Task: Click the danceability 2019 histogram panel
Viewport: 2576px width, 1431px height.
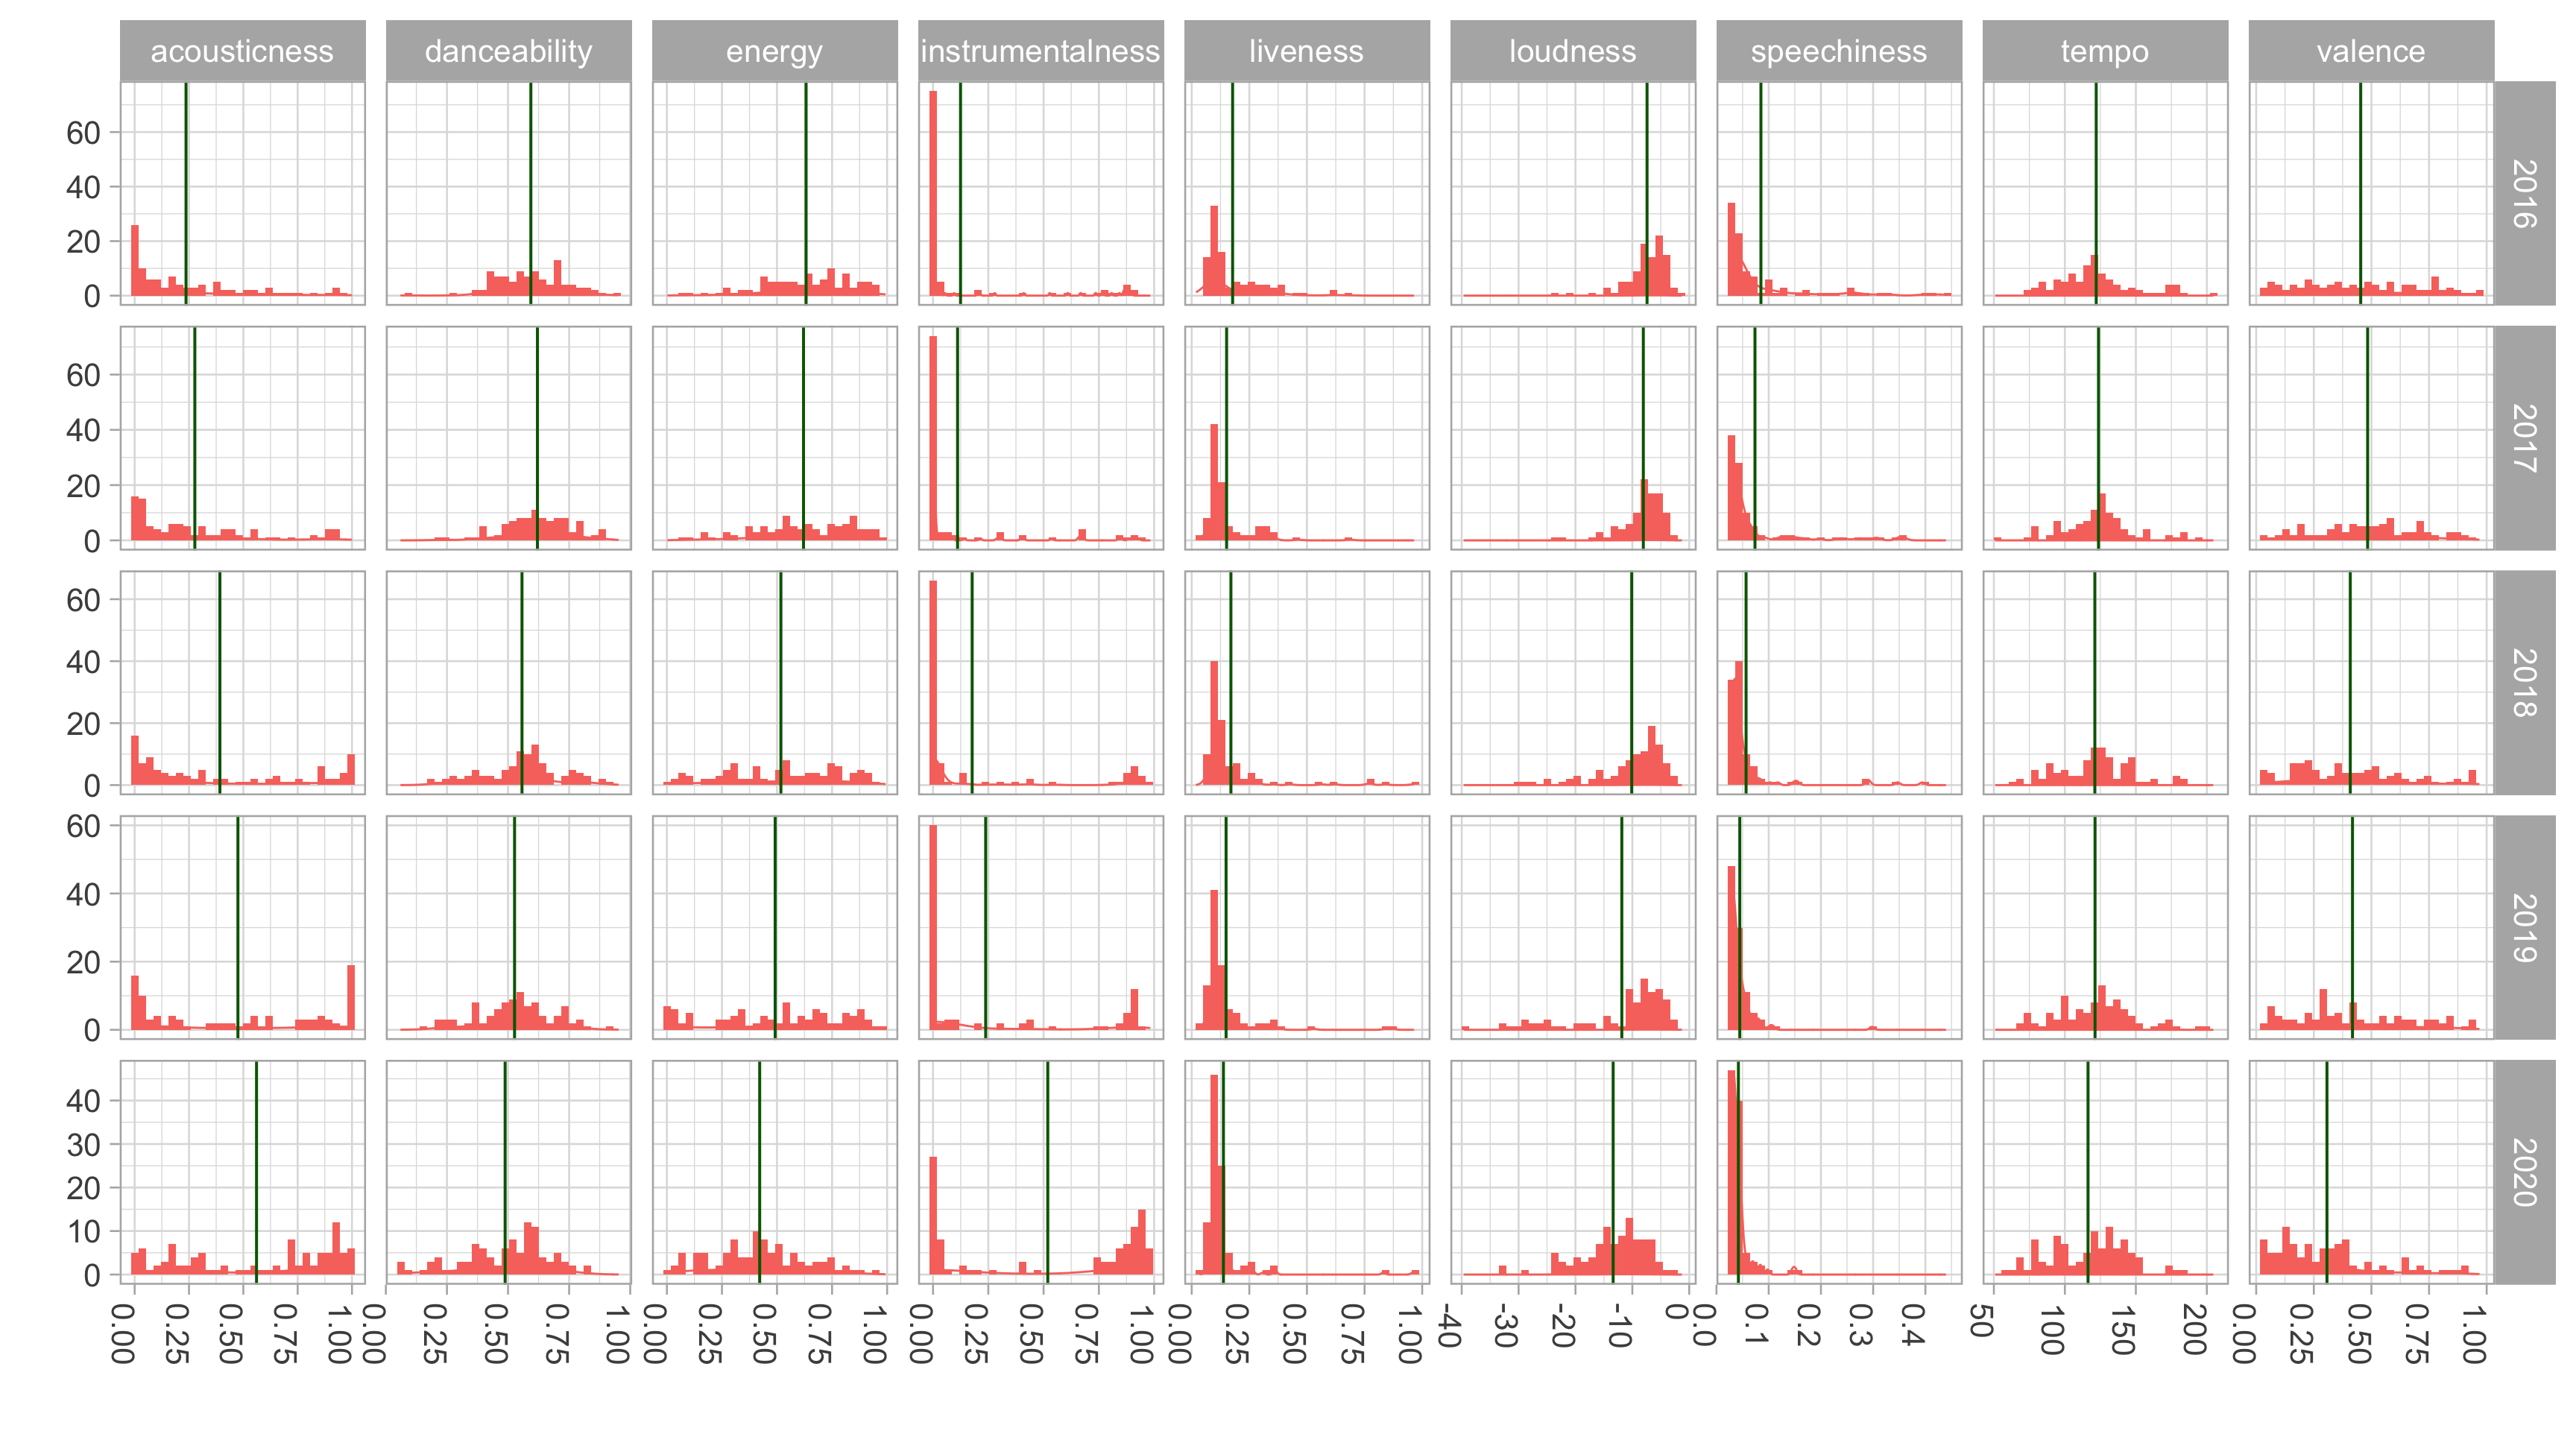Action: pos(509,927)
